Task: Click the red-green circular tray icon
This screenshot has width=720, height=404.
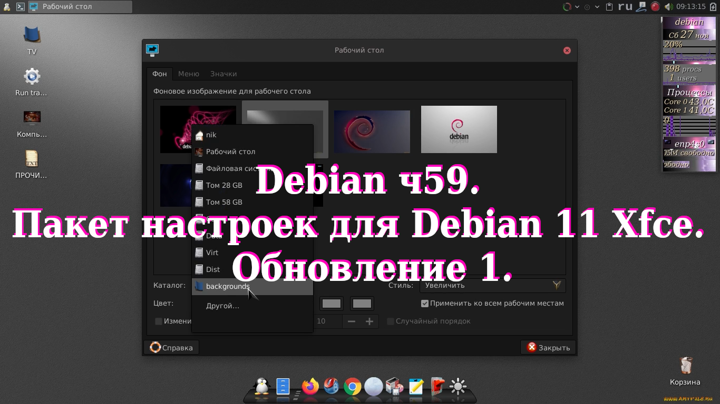Action: 567,7
